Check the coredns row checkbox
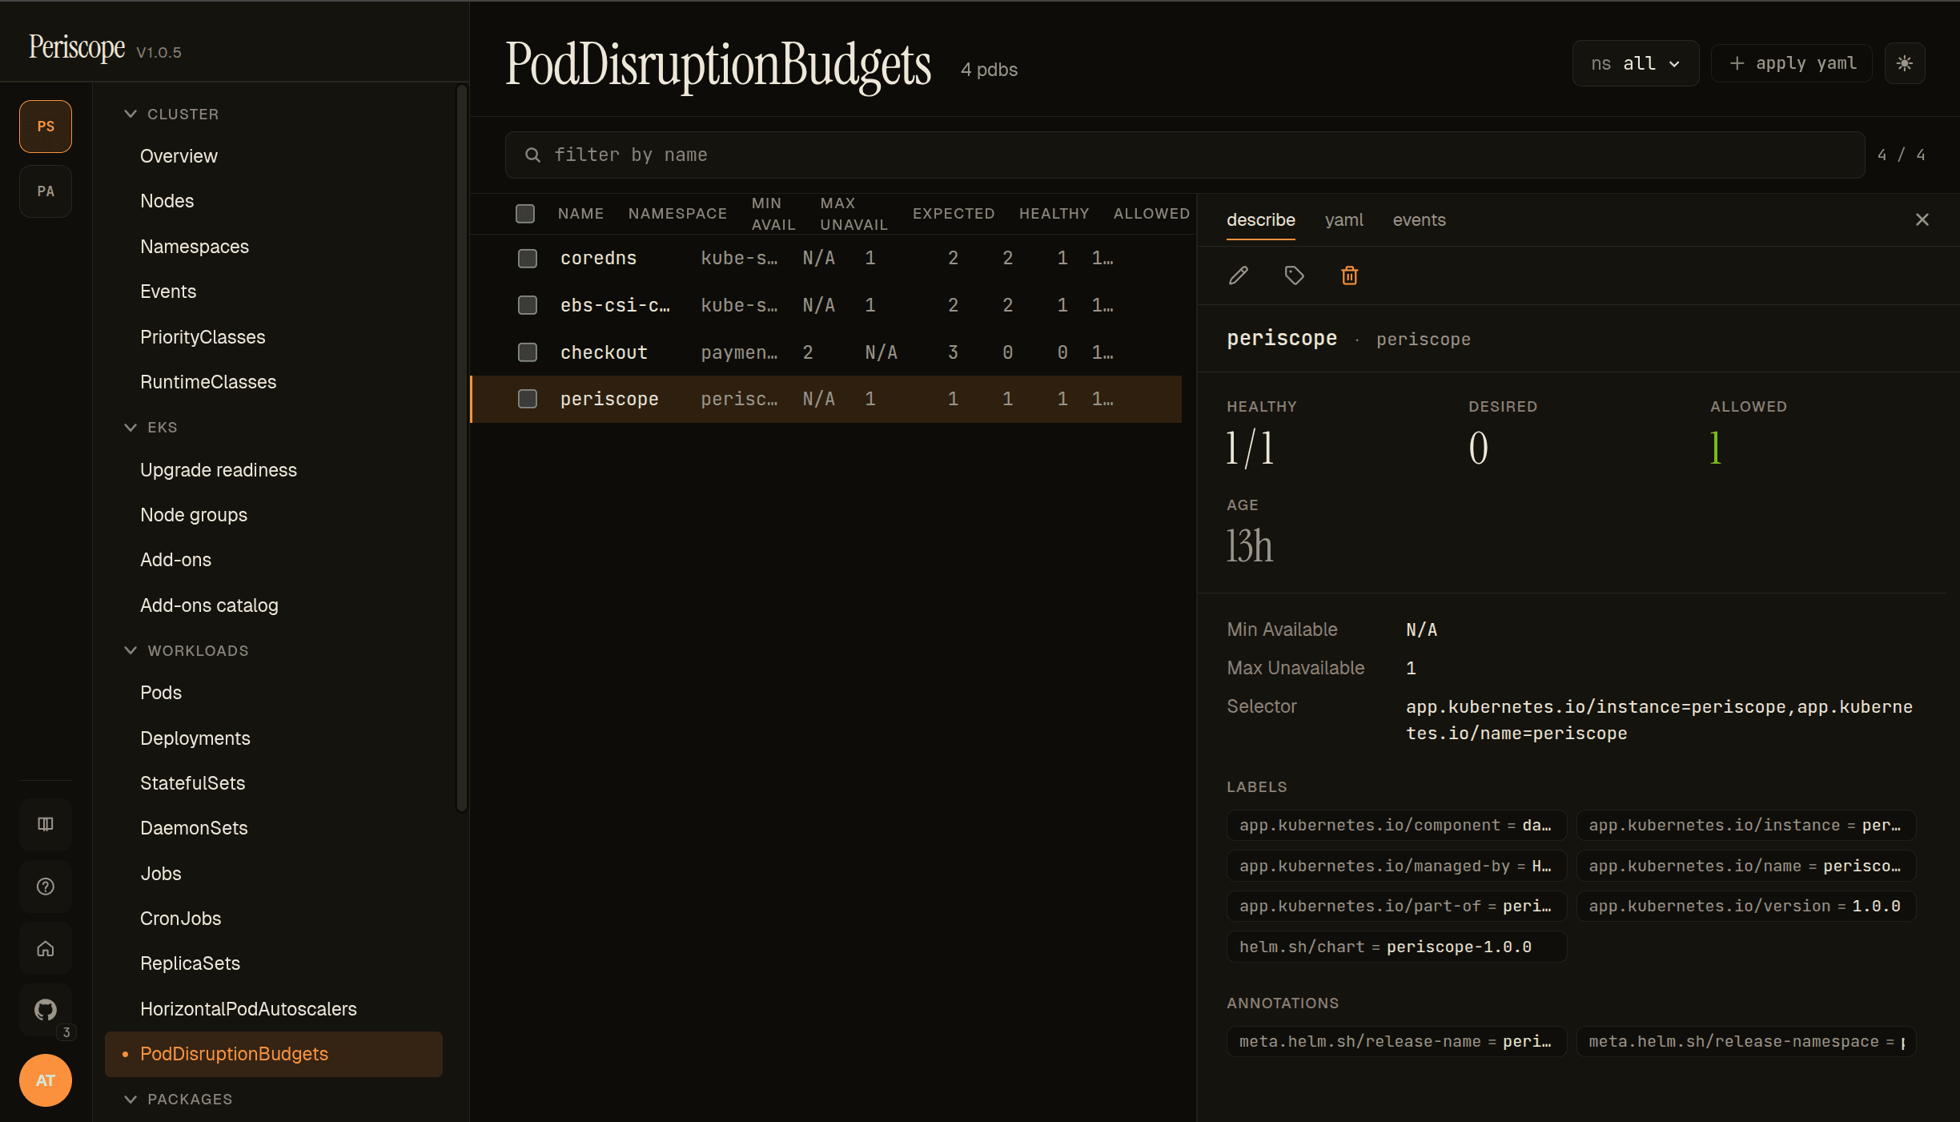The height and width of the screenshot is (1122, 1960). coord(528,258)
